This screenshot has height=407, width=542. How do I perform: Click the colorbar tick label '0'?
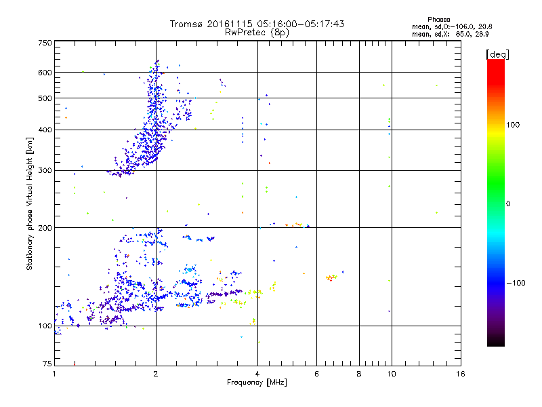(508, 204)
